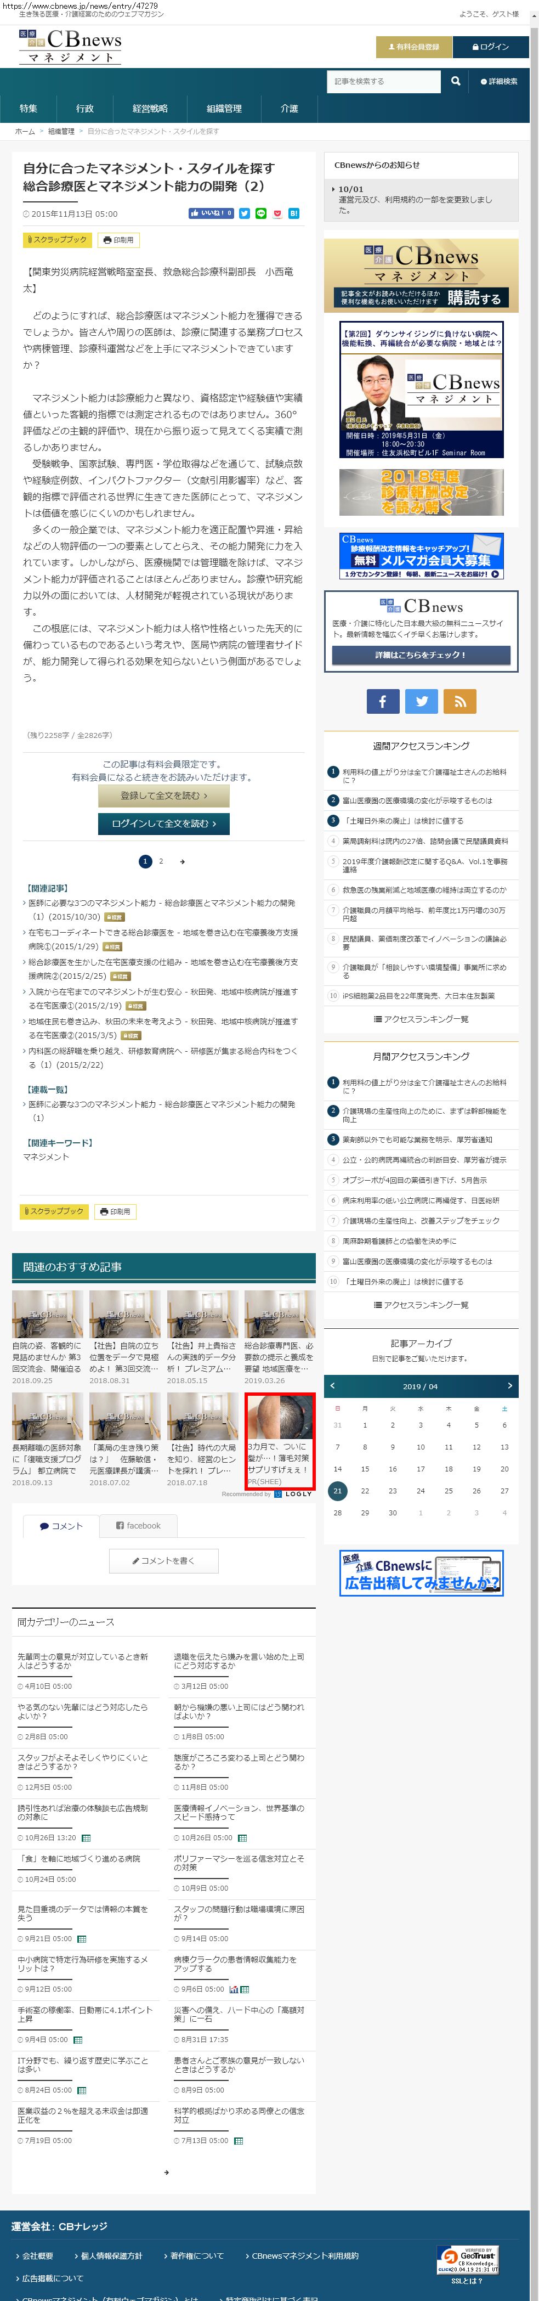Click 購読する subscription banner
The width and height of the screenshot is (539, 2301).
point(421,276)
